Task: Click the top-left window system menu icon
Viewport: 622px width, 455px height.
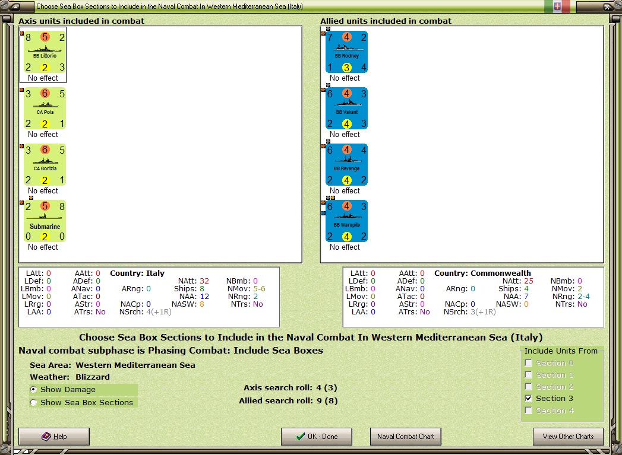Action: click(x=15, y=7)
